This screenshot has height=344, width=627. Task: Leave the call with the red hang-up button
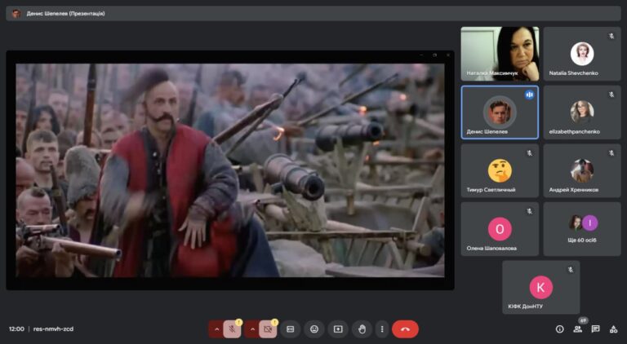point(405,329)
